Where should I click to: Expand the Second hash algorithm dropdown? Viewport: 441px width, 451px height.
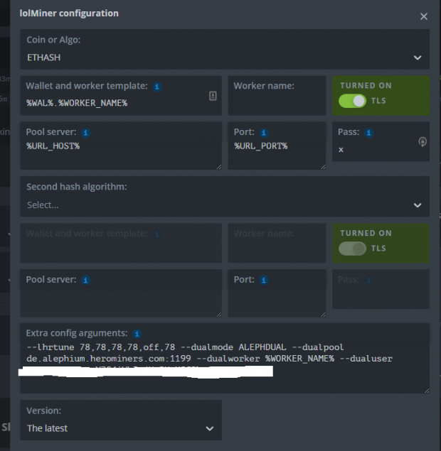click(224, 205)
